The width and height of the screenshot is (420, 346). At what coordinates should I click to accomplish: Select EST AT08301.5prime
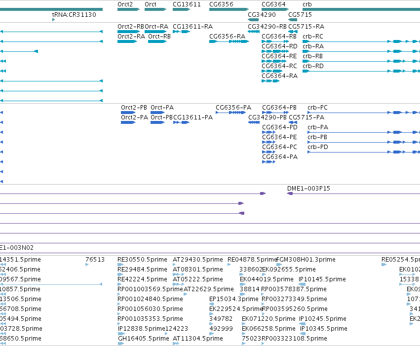click(x=178, y=274)
